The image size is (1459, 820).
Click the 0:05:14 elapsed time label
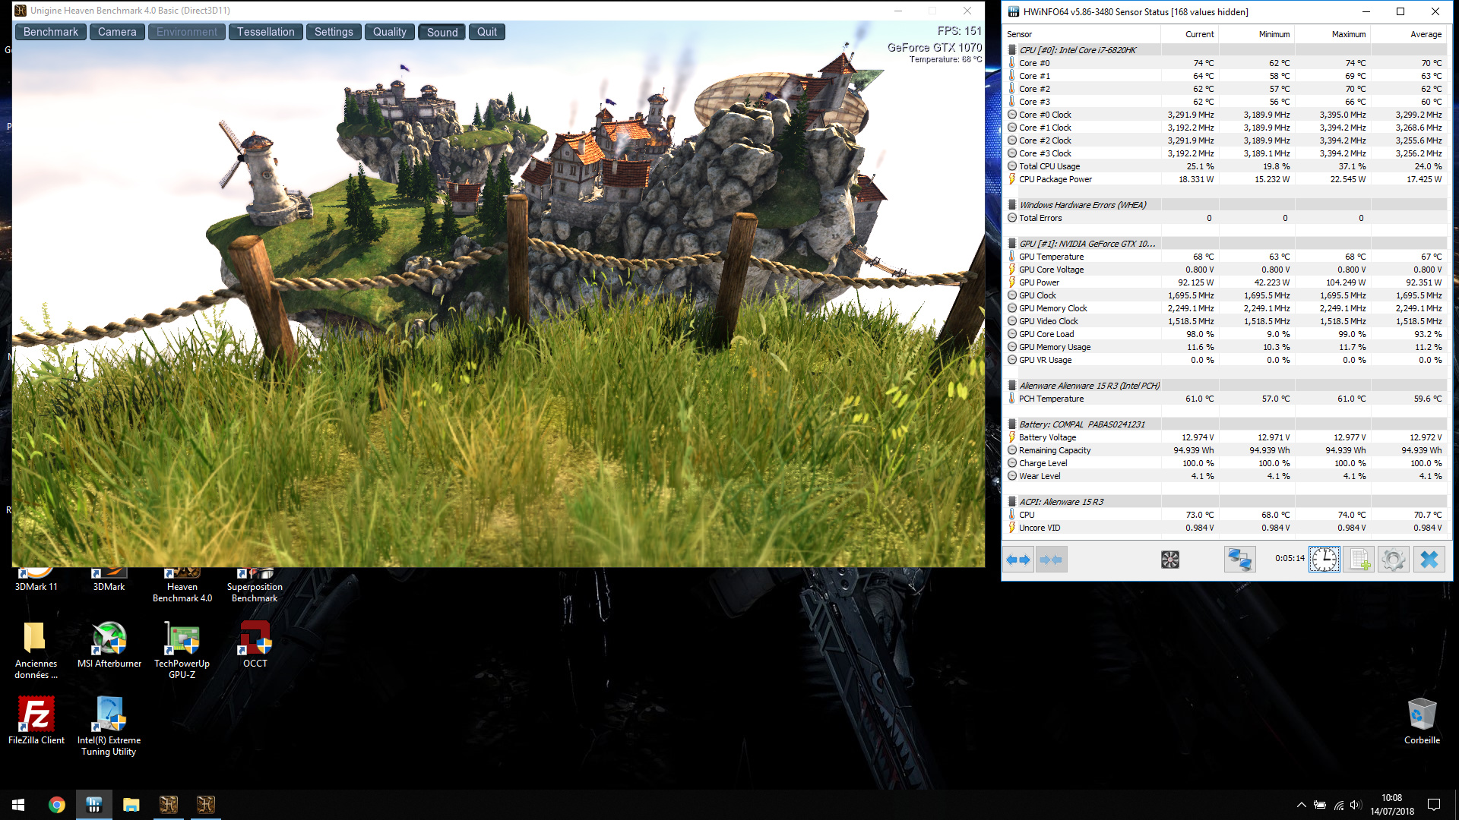pos(1290,559)
